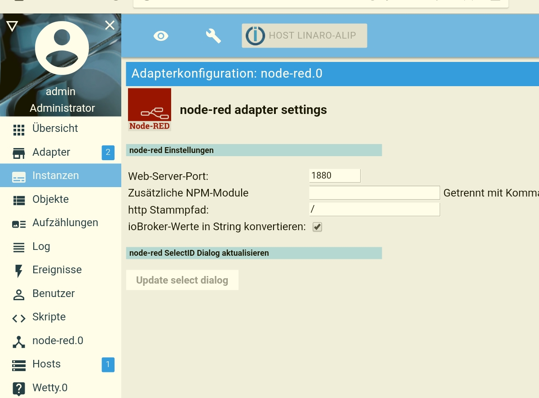Click the Benutzer person icon
The image size is (539, 398).
coord(18,295)
